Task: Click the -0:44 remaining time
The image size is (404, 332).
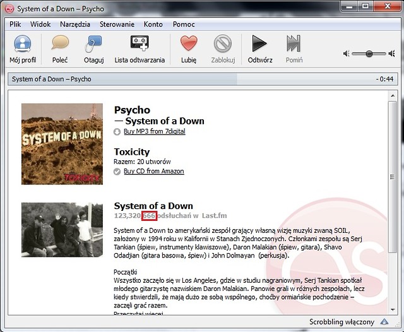Action: pyautogui.click(x=384, y=79)
